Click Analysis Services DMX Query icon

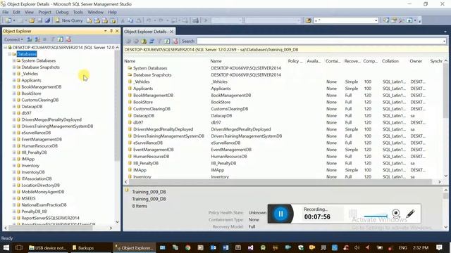[105, 20]
